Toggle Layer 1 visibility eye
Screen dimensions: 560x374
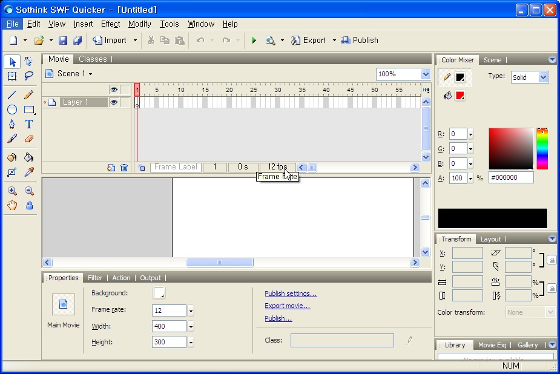pos(114,102)
